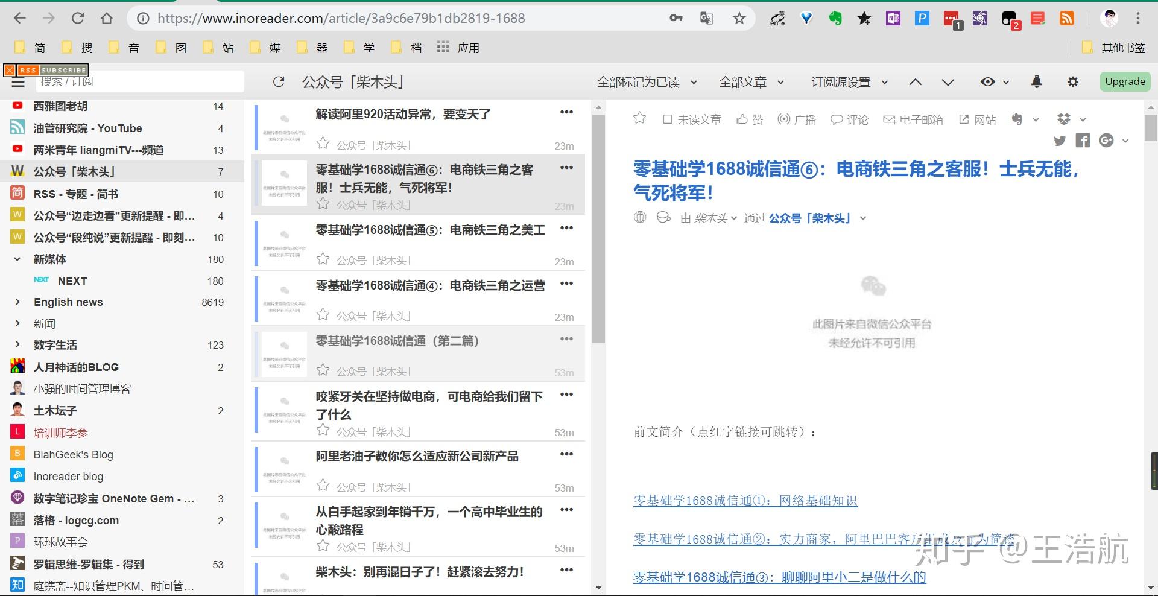Open the hamburger menu in Inoreader sidebar
Image resolution: width=1158 pixels, height=596 pixels.
[x=17, y=83]
